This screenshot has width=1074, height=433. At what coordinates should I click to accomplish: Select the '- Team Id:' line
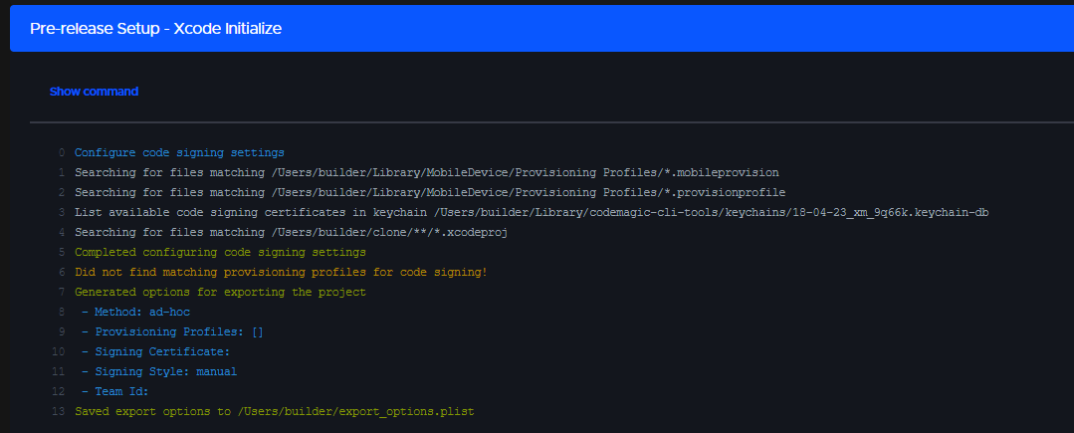[115, 392]
